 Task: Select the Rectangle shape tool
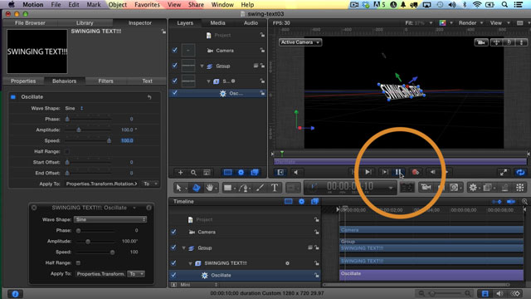point(227,188)
